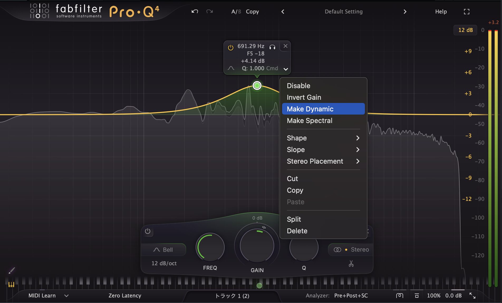The height and width of the screenshot is (303, 502).
Task: Choose Invert Gain from the context menu
Action: [x=323, y=97]
